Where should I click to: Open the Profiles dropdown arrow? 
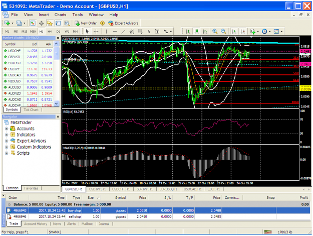click(x=24, y=23)
